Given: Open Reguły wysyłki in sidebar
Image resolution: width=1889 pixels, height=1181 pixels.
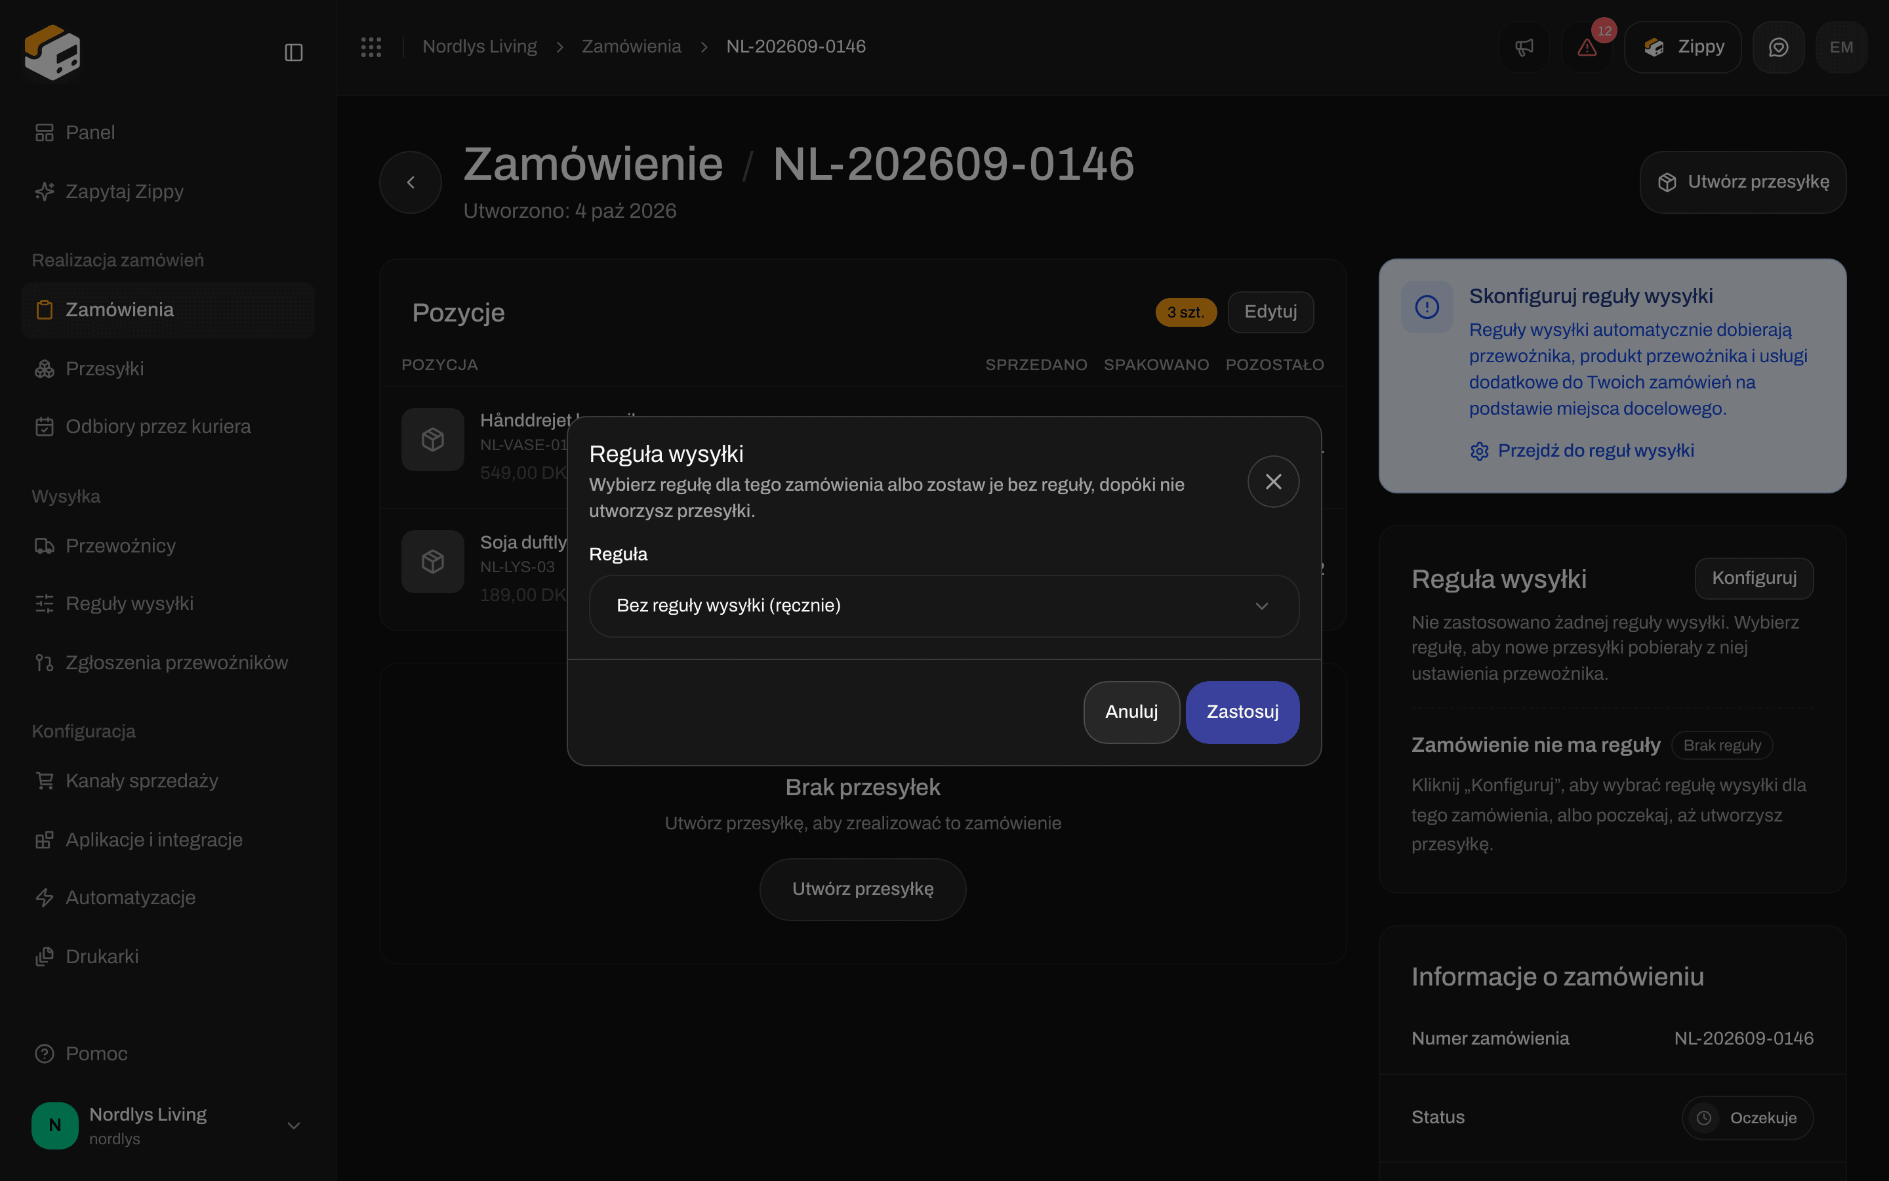Looking at the screenshot, I should pyautogui.click(x=168, y=604).
